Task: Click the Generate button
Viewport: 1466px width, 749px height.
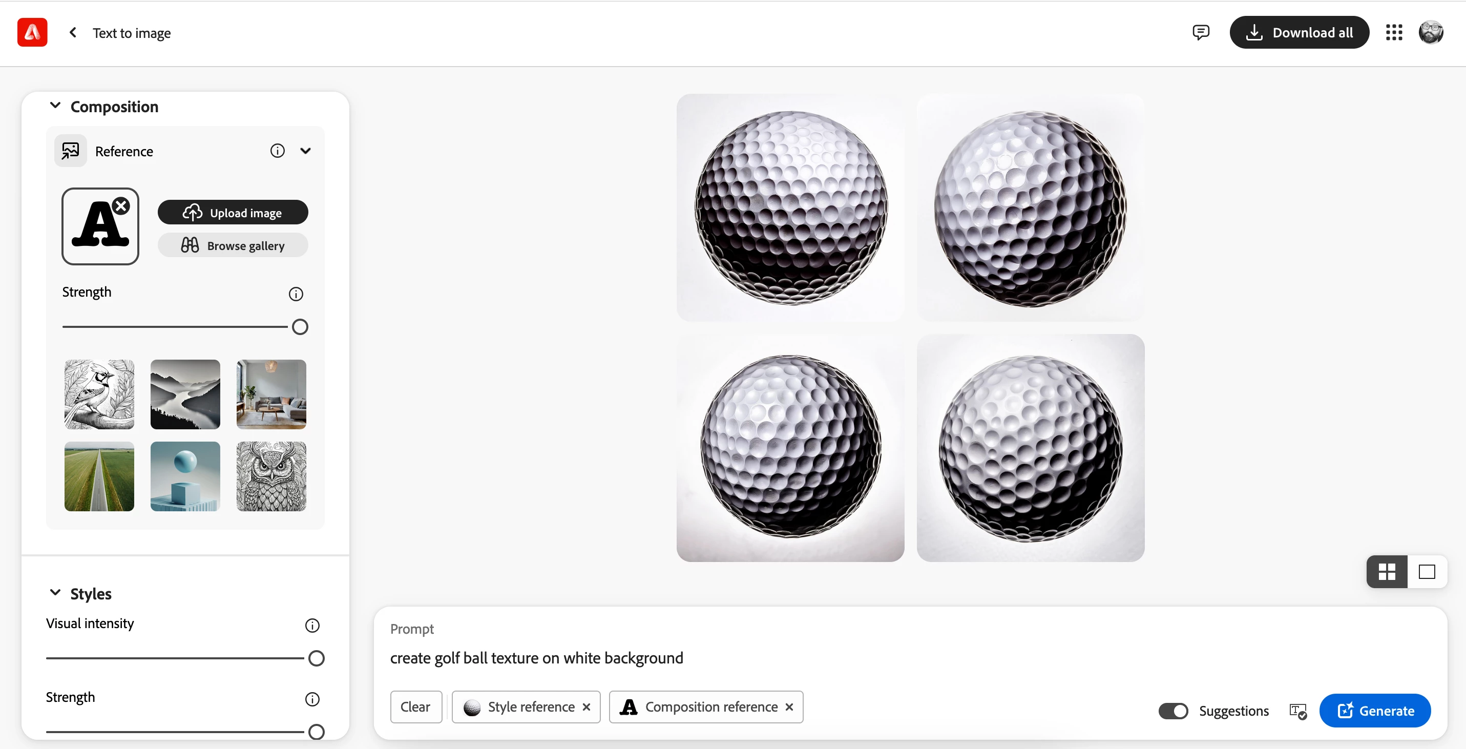Action: click(1375, 711)
